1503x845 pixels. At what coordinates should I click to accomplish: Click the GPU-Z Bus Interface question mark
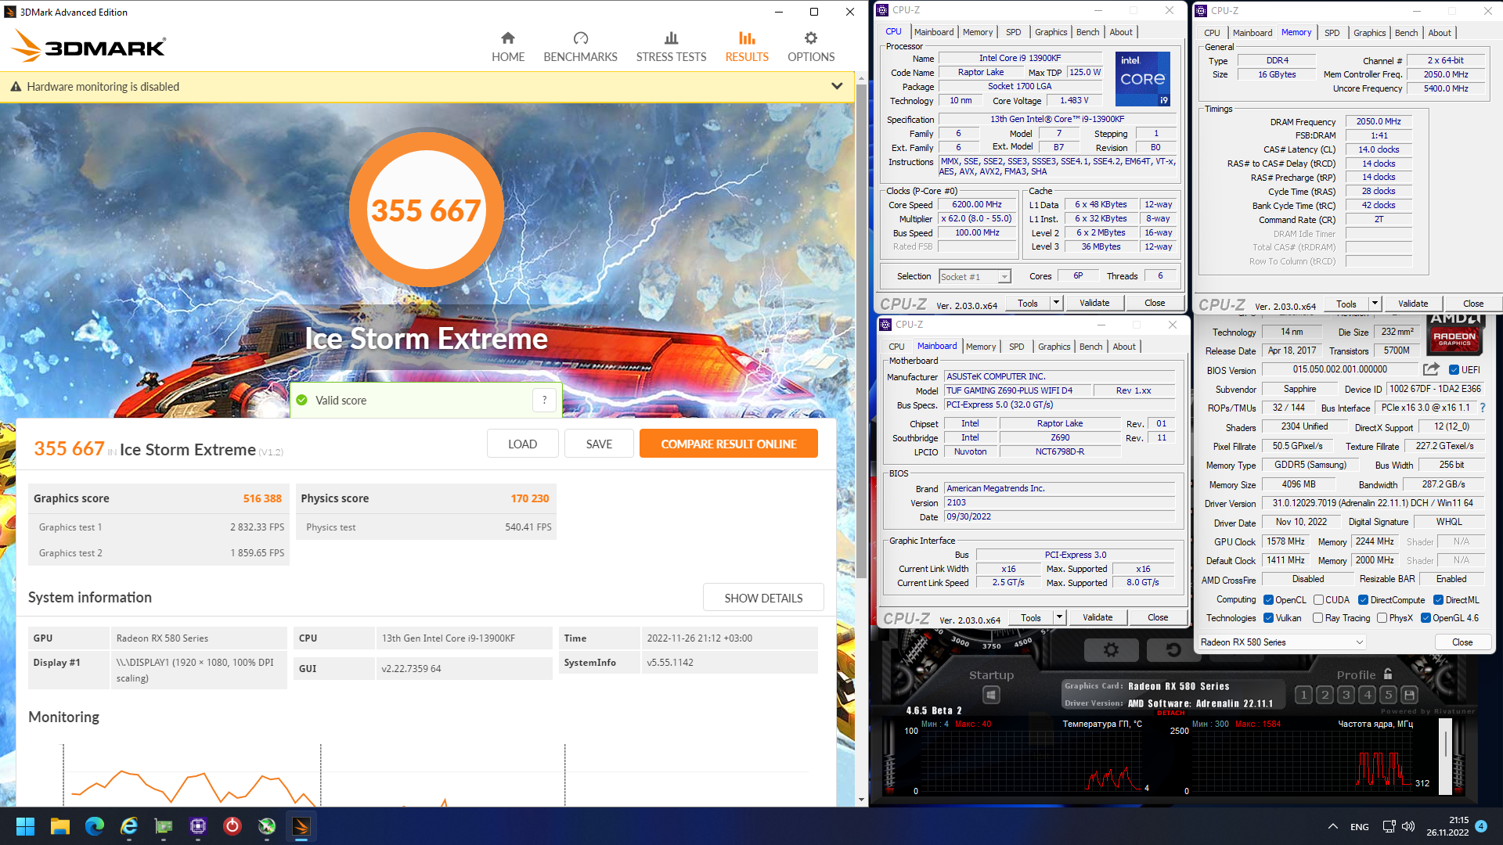click(1482, 408)
